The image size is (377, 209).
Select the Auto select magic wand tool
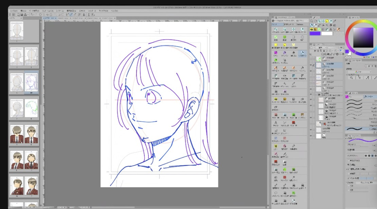pyautogui.click(x=331, y=21)
